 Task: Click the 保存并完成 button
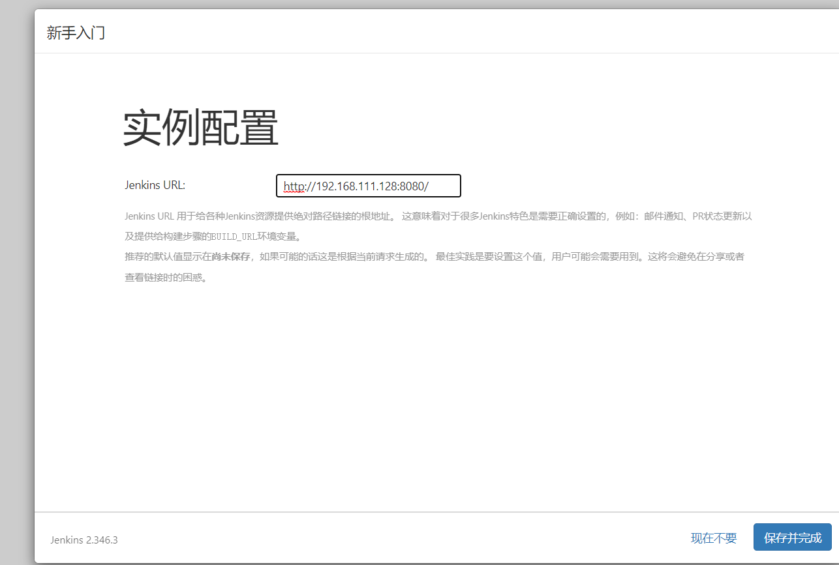tap(792, 538)
